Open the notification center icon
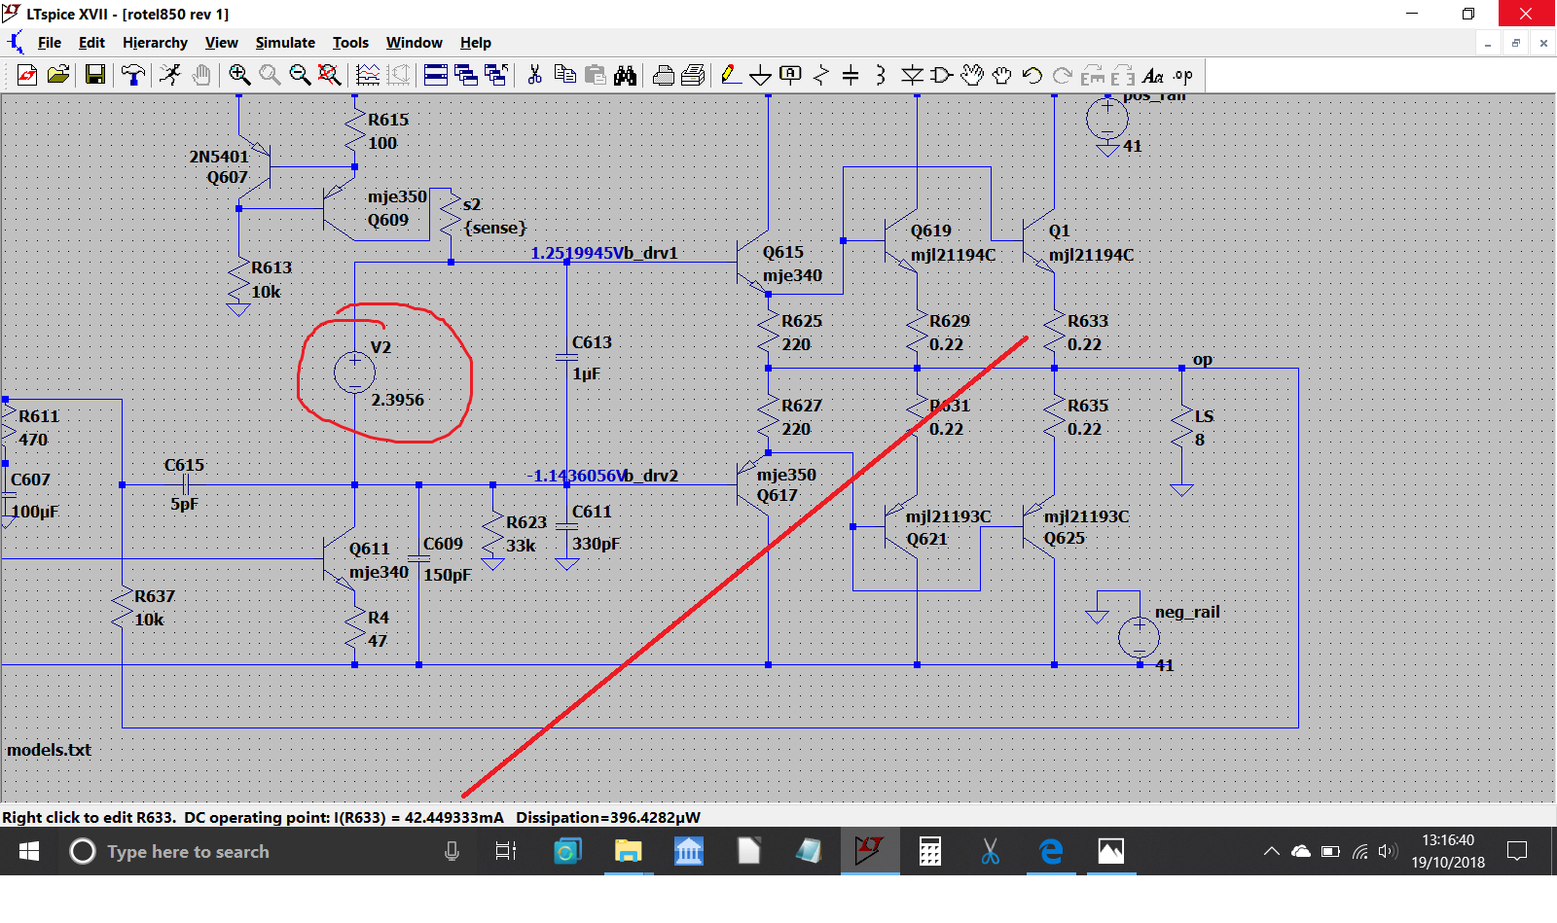The width and height of the screenshot is (1557, 923). click(x=1516, y=852)
